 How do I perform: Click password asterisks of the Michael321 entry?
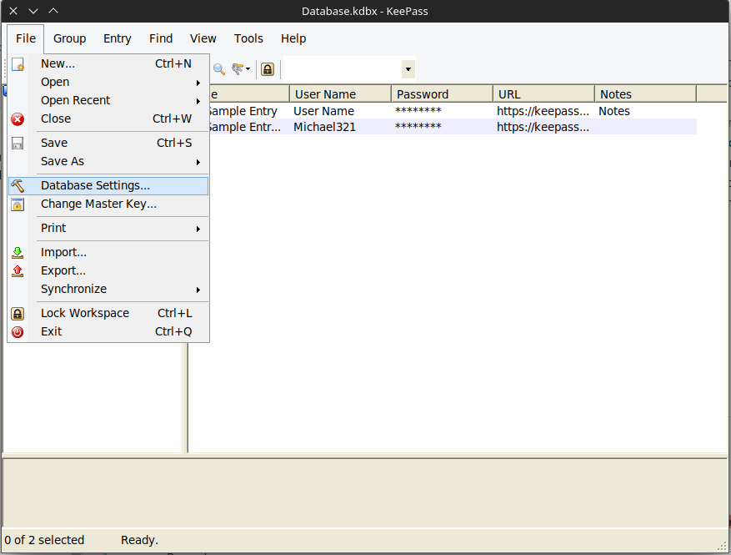(418, 127)
